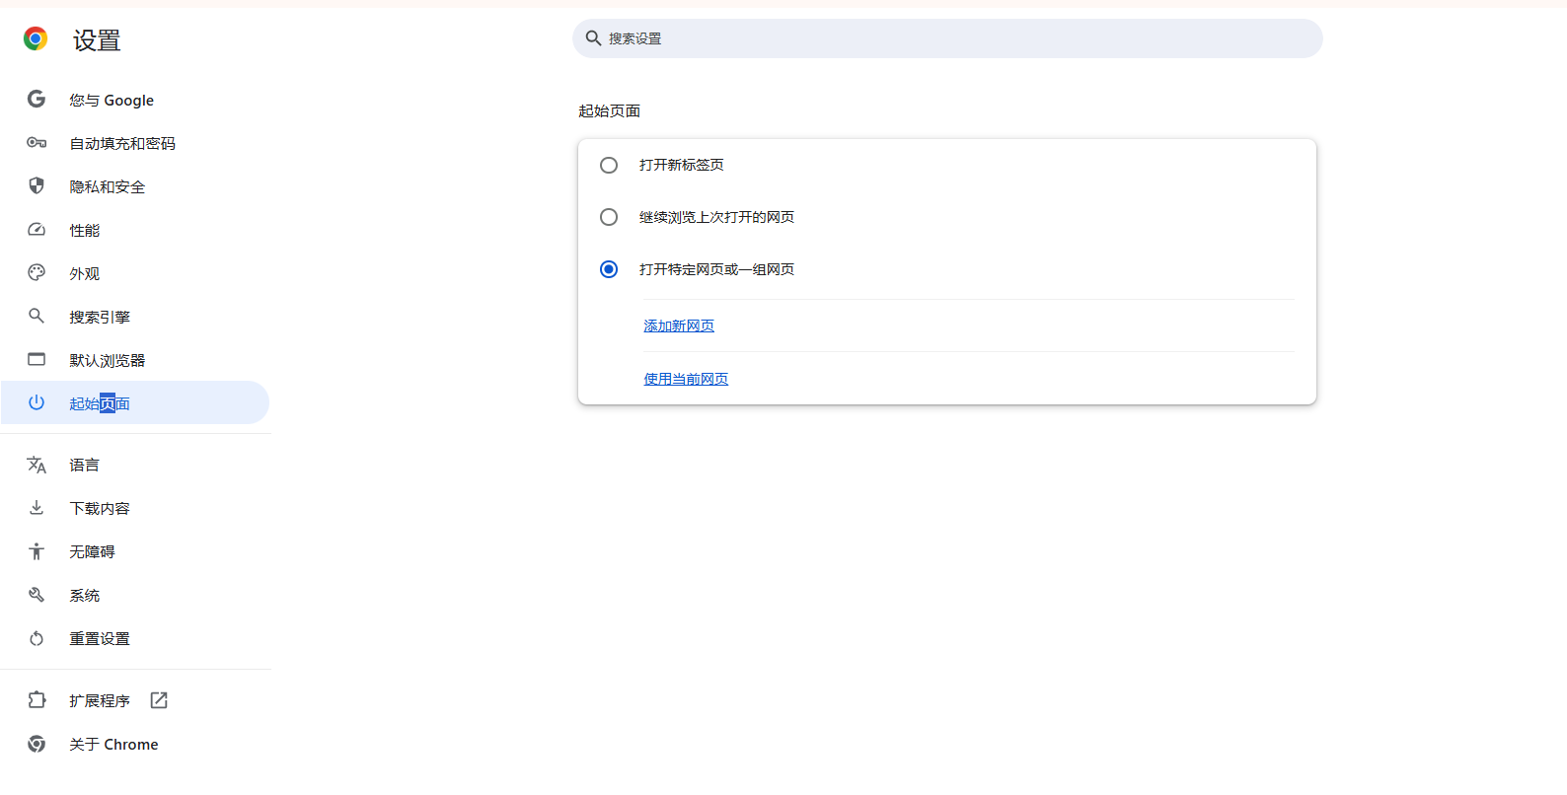Select the 打开新标签页 radio button
Viewport: 1567px width, 795px height.
click(x=609, y=166)
